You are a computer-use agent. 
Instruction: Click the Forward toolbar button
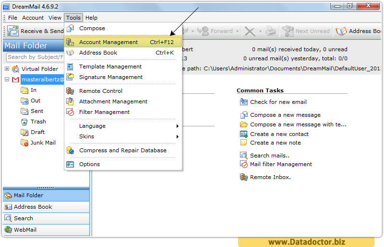point(215,31)
